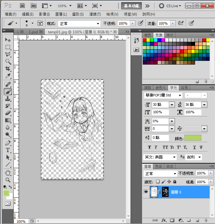
Task: Select the Move tool
Action: (x=8, y=40)
